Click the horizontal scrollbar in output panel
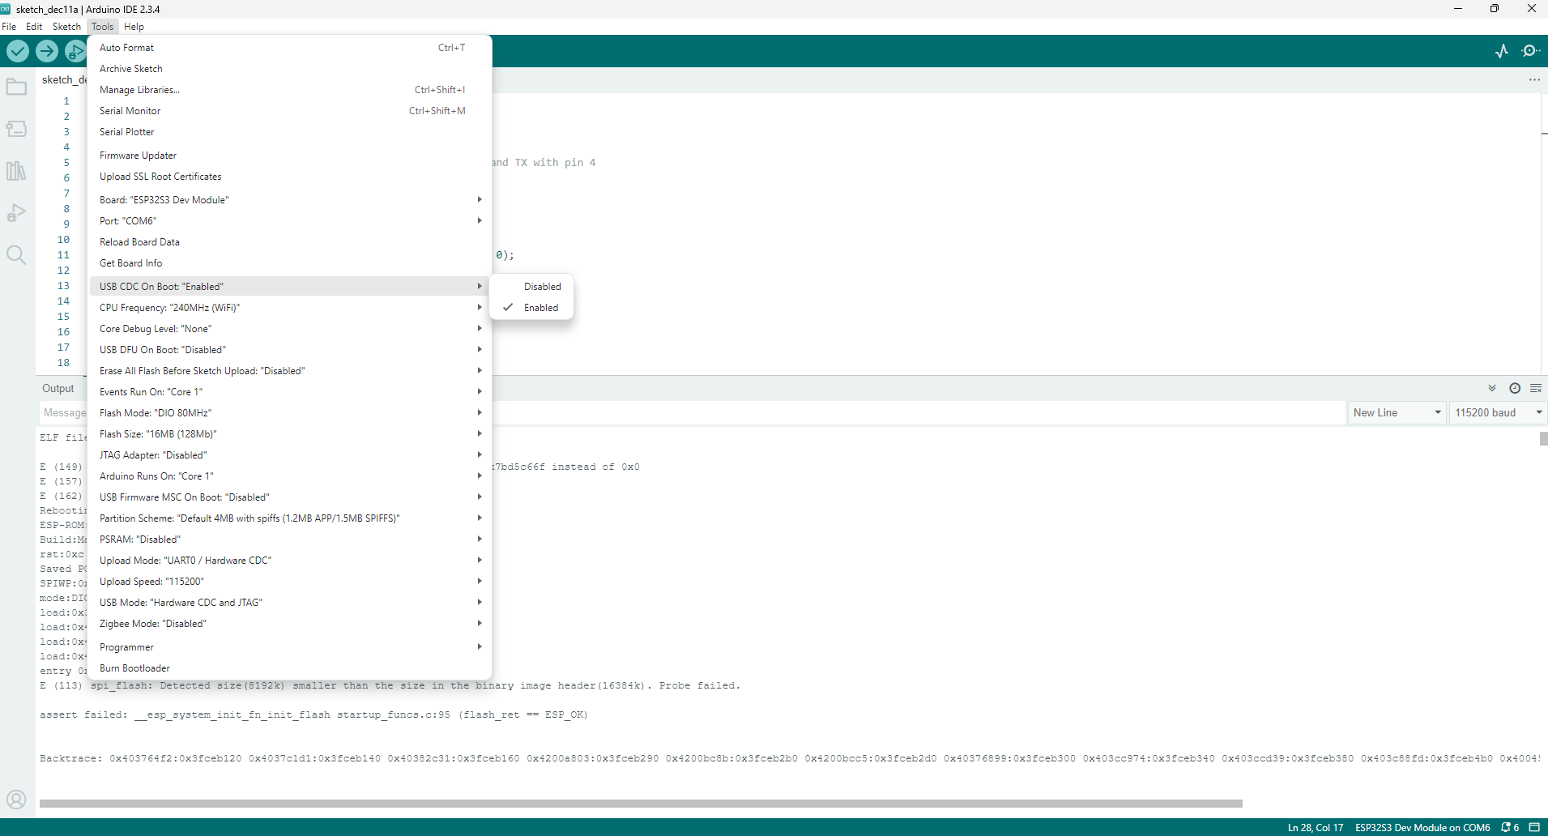 point(640,804)
